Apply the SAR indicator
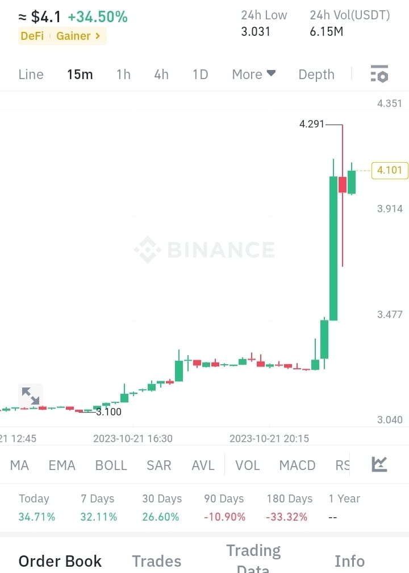409x573 pixels. click(x=158, y=465)
